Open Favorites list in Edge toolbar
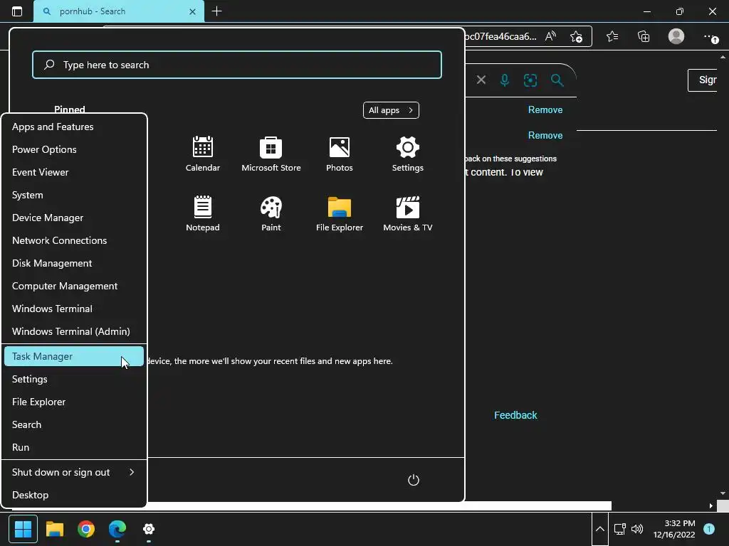Screen dimensions: 729x546 click(612, 36)
